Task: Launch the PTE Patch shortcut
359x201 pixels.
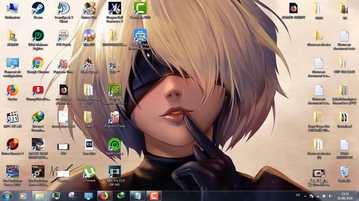Action: pyautogui.click(x=63, y=37)
